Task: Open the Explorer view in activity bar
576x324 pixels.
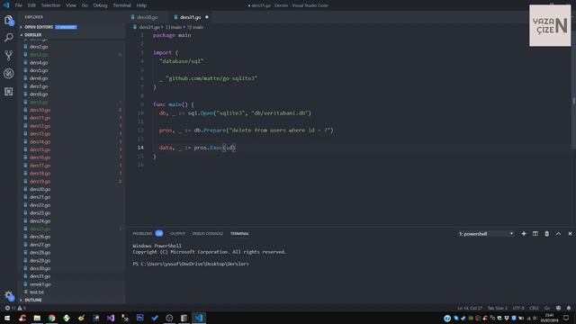Action: point(8,20)
